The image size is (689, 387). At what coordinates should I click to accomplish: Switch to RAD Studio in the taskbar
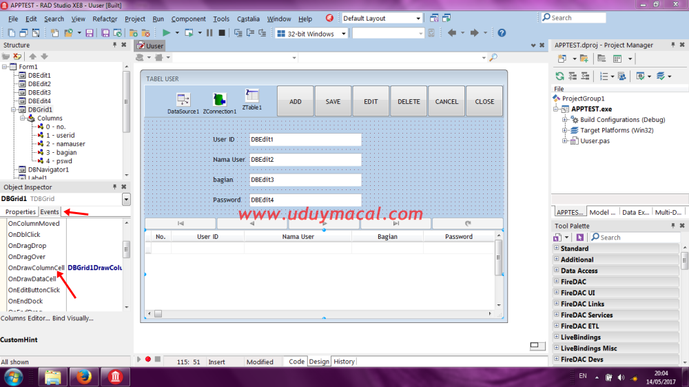tap(115, 377)
